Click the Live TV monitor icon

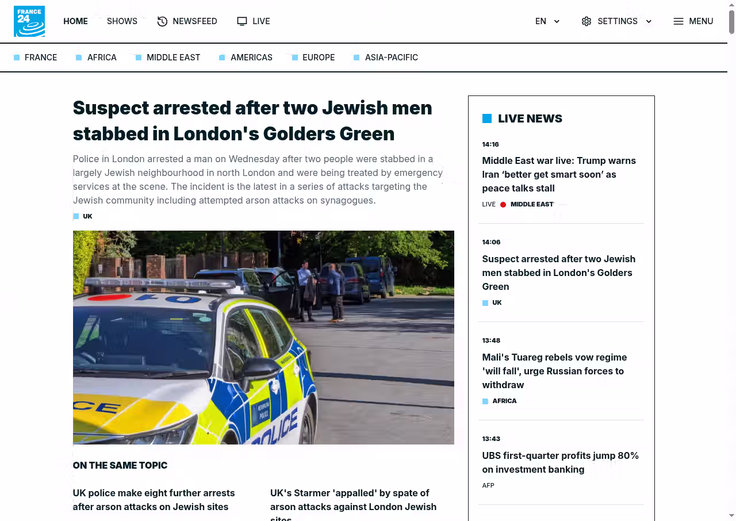(242, 21)
